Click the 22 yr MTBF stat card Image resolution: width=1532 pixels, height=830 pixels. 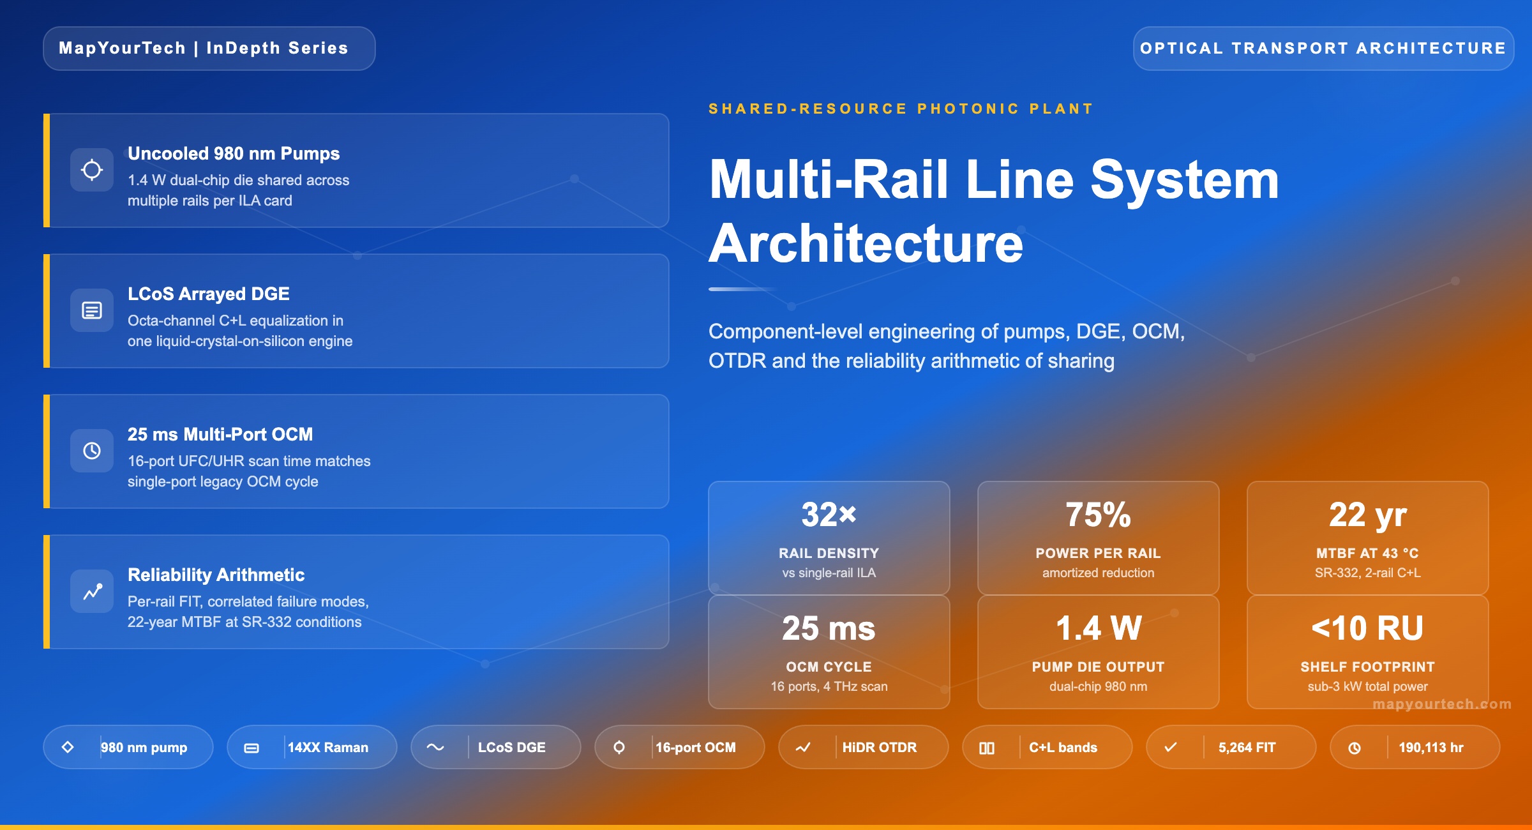coord(1368,538)
